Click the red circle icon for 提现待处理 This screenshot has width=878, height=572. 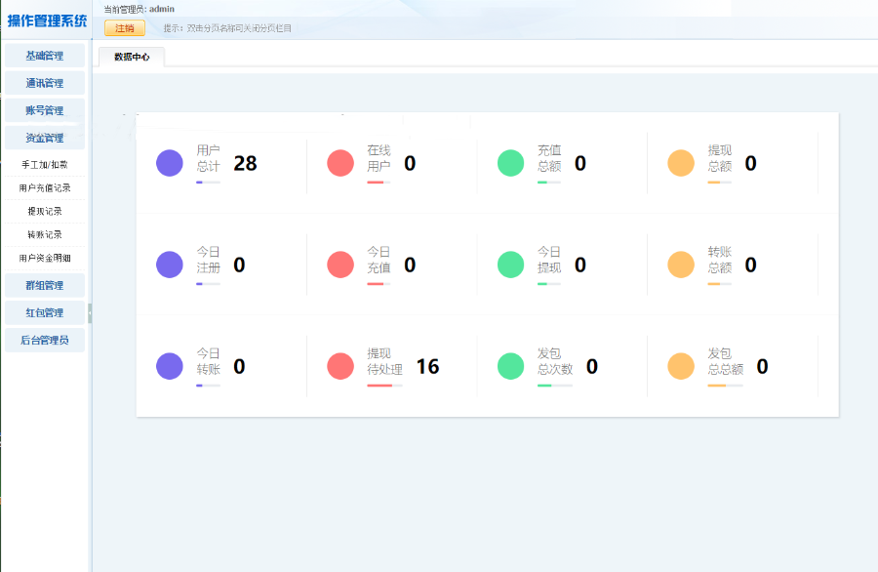pos(340,366)
